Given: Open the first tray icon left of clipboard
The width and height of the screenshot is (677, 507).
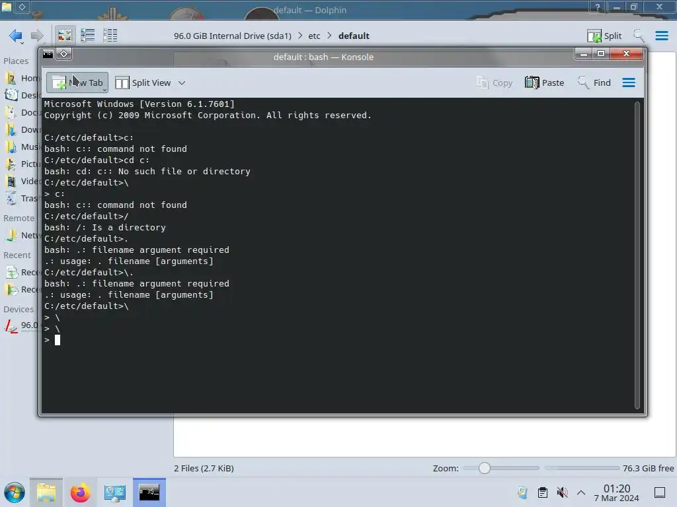Looking at the screenshot, I should click(x=522, y=492).
